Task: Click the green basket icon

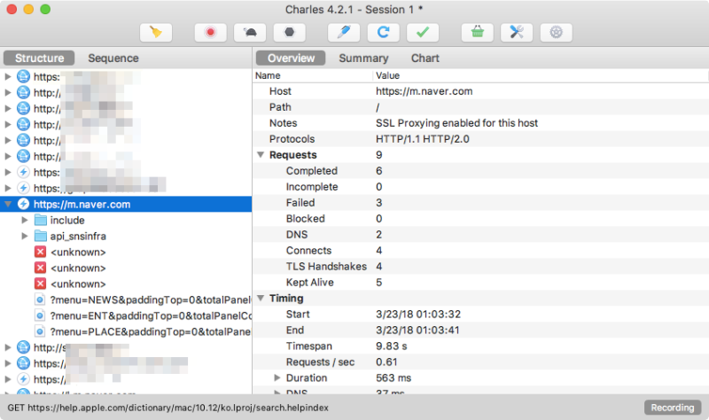Action: 478,33
